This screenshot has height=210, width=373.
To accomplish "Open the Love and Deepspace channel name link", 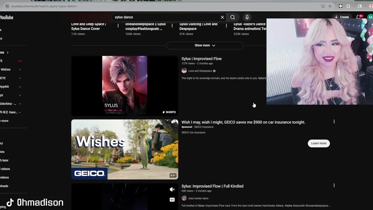I will 200,71.
